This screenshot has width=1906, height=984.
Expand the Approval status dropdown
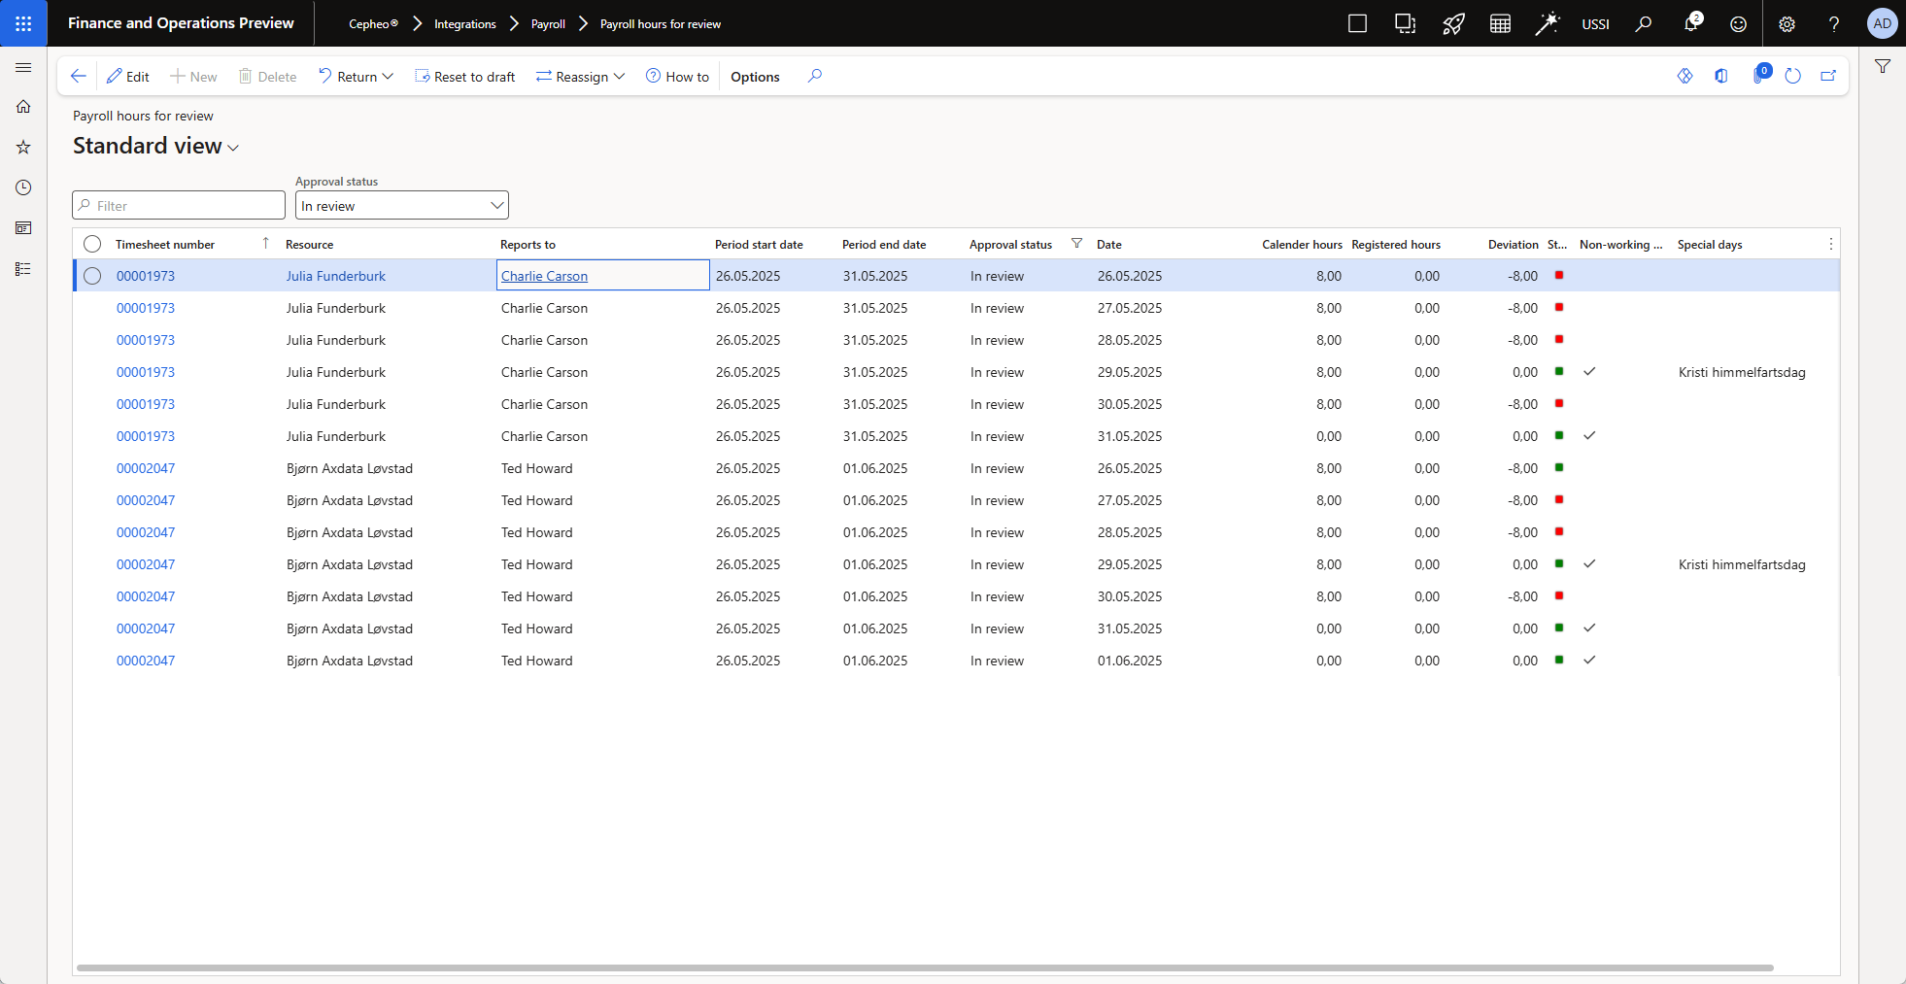(496, 206)
